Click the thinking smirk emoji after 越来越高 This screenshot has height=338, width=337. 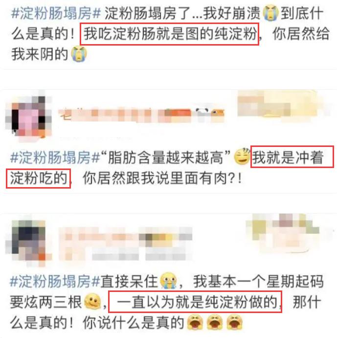tap(242, 157)
